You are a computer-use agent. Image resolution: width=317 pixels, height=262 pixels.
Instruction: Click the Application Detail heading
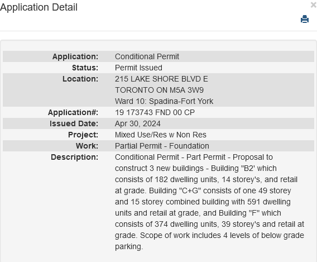pos(39,7)
